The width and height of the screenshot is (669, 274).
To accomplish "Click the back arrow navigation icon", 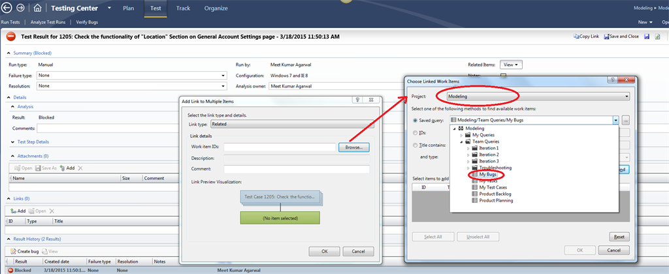I will (x=7, y=8).
